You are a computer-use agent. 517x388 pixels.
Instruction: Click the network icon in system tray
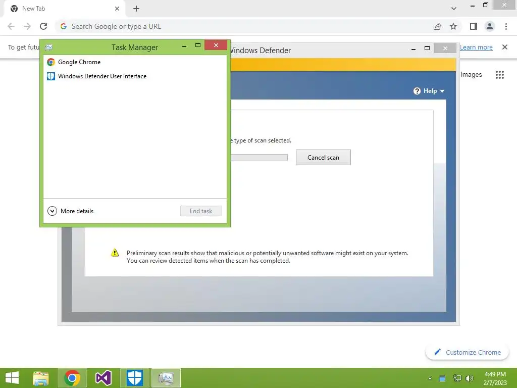[457, 378]
